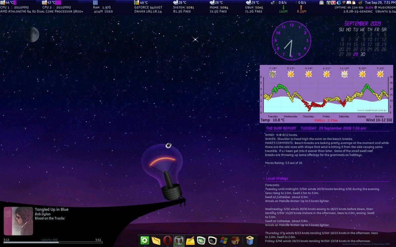Screen dimensions: 396x247
Task: Click the seabreeze weather forecast graph
Action: point(327,94)
